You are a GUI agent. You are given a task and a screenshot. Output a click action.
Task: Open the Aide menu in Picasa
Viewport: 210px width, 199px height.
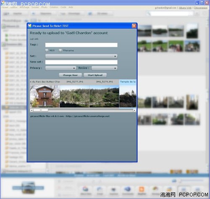71,7
